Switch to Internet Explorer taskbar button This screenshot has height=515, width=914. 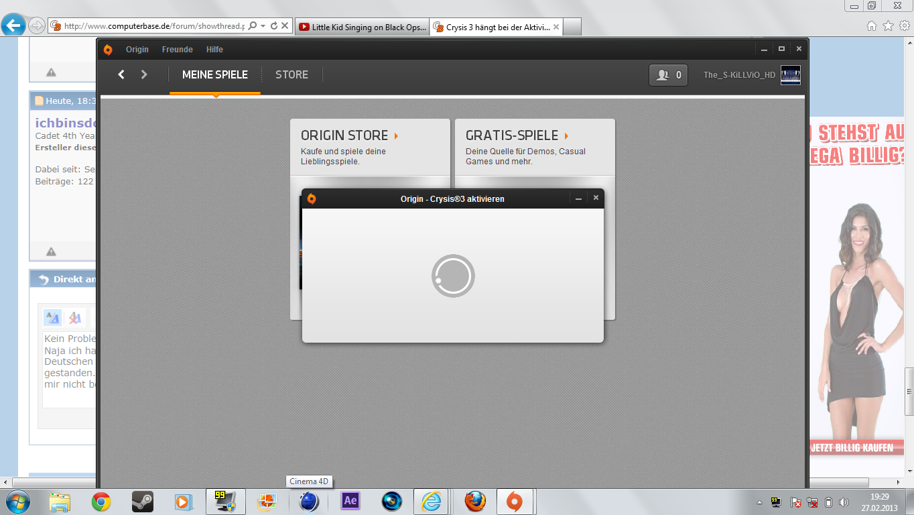(x=431, y=502)
